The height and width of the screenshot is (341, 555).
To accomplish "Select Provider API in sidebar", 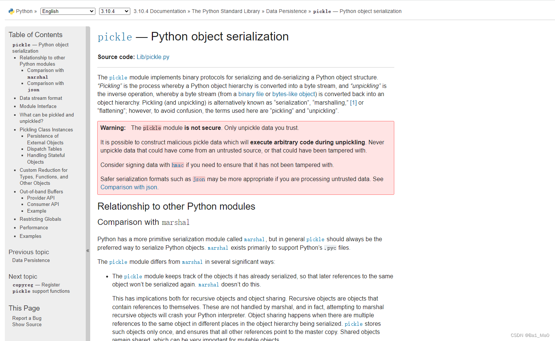I will pos(41,198).
